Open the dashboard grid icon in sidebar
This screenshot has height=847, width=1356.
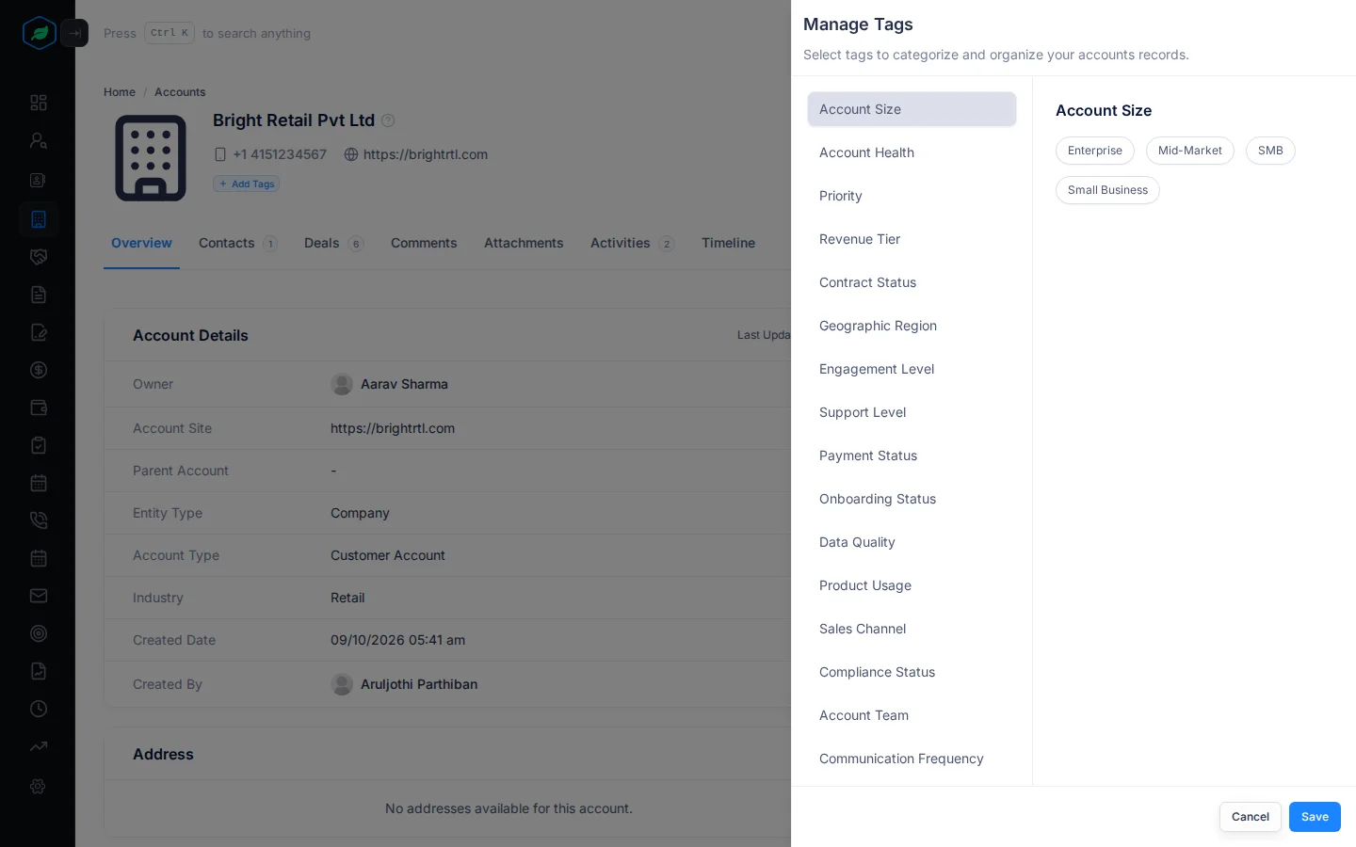[39, 103]
